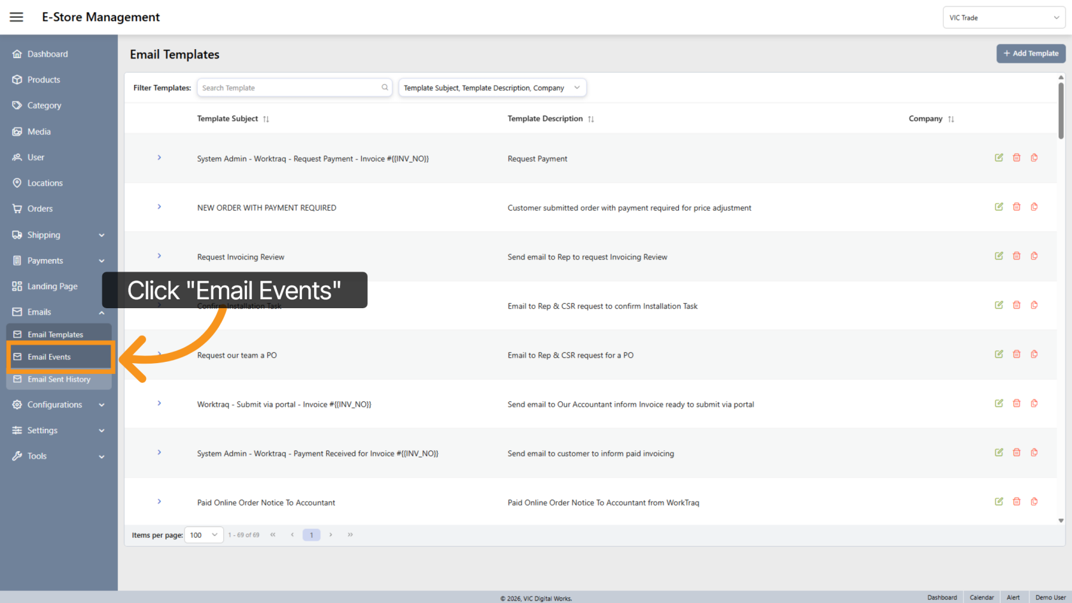Edit the Request Payment template

999,158
